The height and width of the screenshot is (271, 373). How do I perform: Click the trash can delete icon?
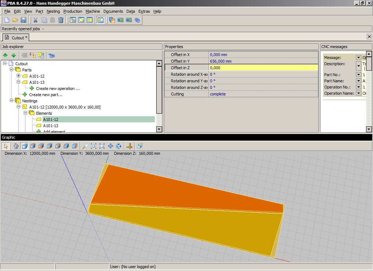61,20
